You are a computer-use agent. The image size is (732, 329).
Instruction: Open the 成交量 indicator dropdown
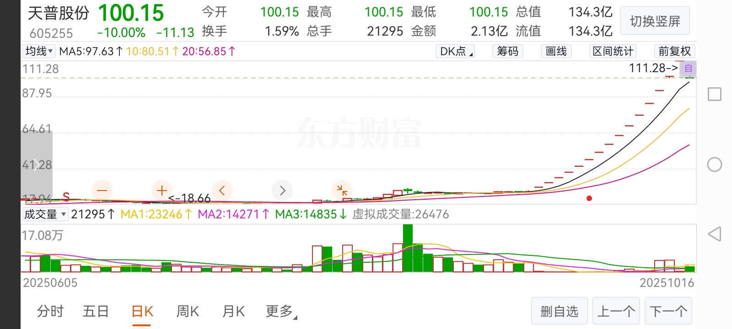(x=45, y=214)
